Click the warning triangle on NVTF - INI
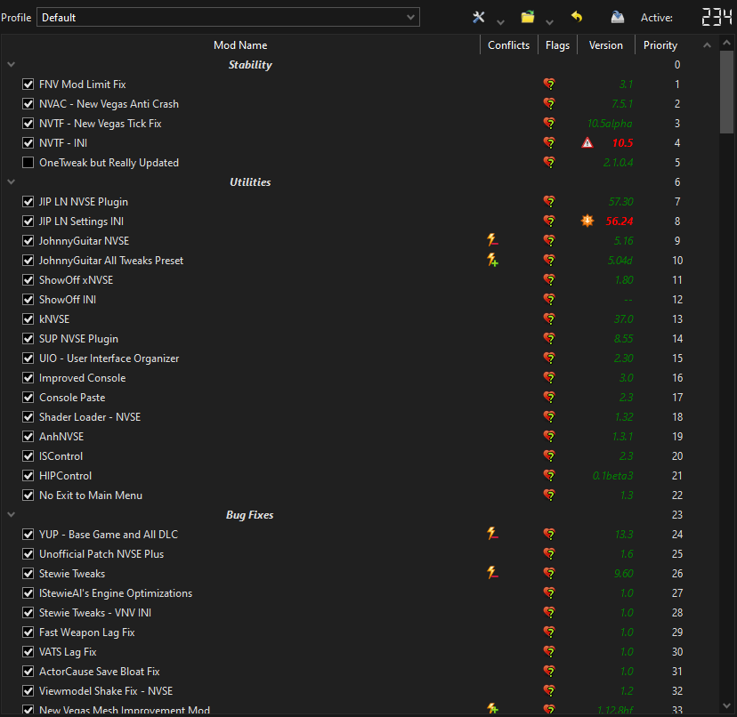The image size is (737, 717). pos(587,143)
